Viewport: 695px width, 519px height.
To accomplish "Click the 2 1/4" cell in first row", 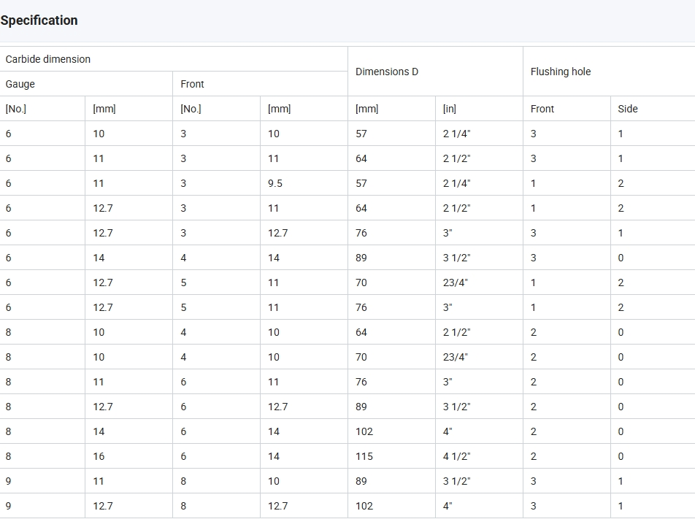I will 479,134.
